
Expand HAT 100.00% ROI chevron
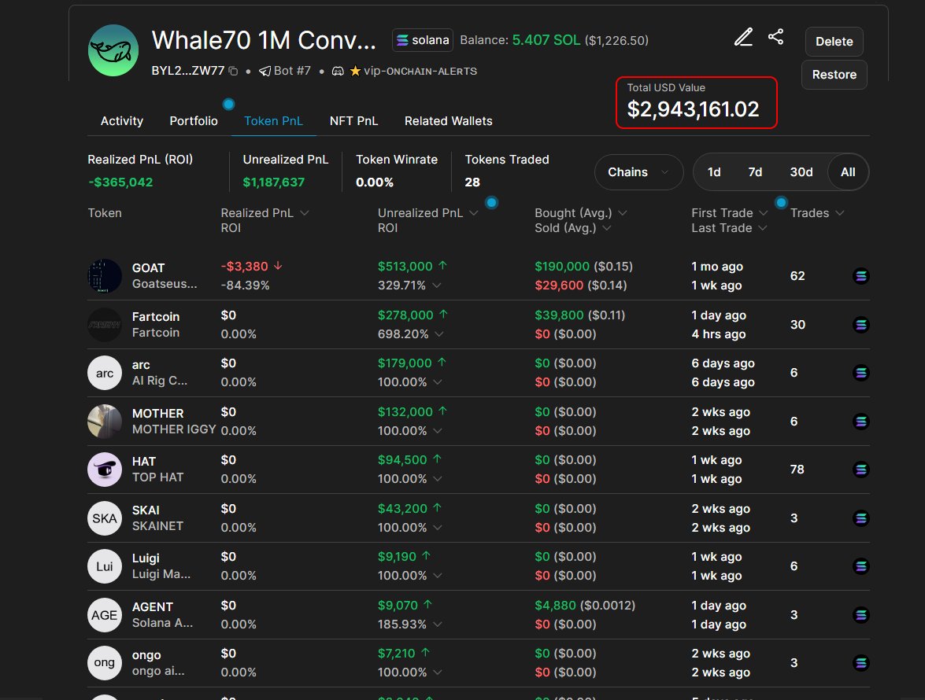coord(437,478)
